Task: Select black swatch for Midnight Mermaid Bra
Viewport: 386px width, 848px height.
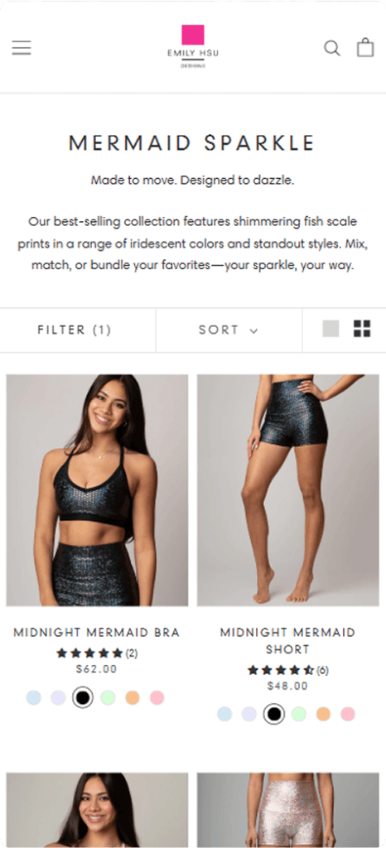Action: [83, 697]
